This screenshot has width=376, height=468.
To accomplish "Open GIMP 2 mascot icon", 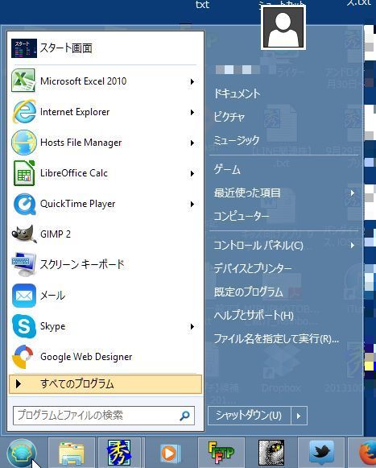I will 24,234.
